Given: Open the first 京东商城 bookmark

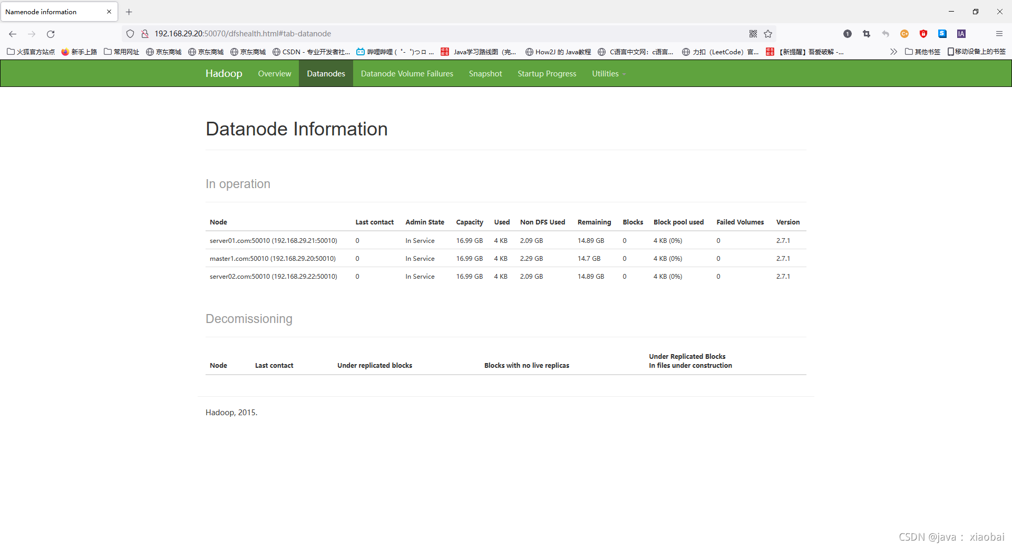Looking at the screenshot, I should (x=164, y=52).
